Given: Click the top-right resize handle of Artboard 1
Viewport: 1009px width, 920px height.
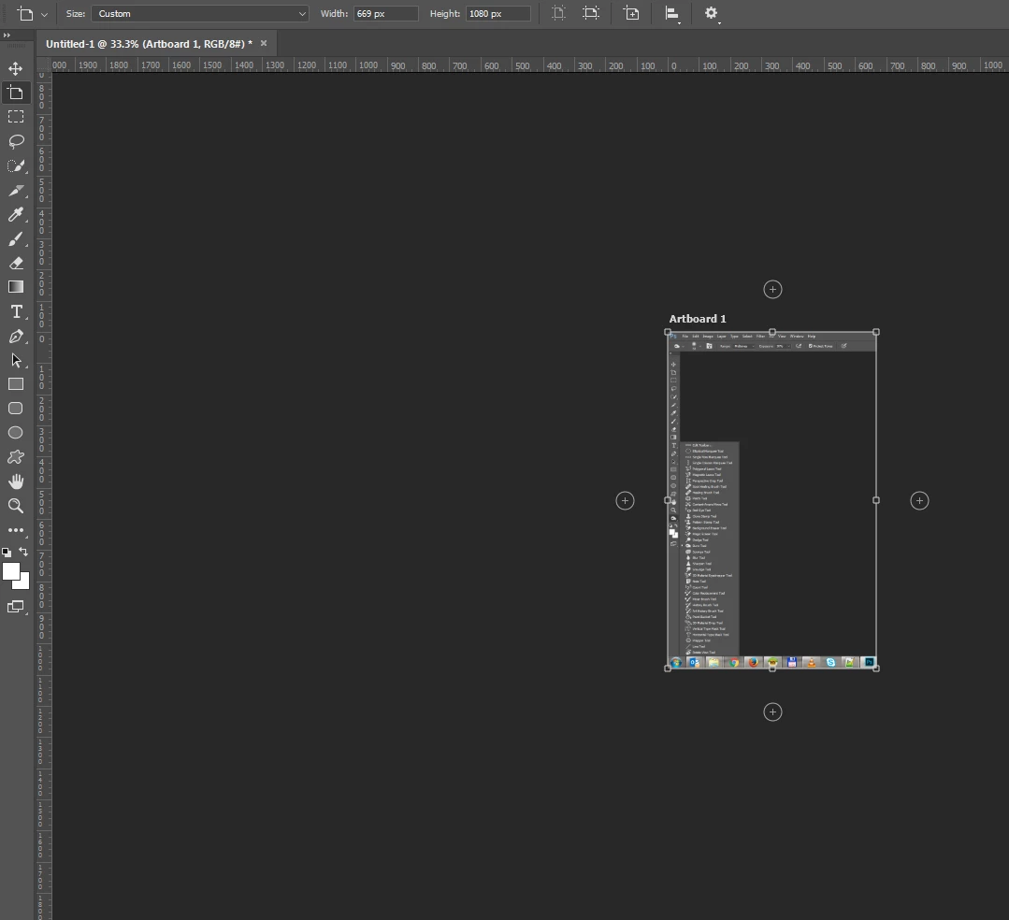Looking at the screenshot, I should pos(876,332).
